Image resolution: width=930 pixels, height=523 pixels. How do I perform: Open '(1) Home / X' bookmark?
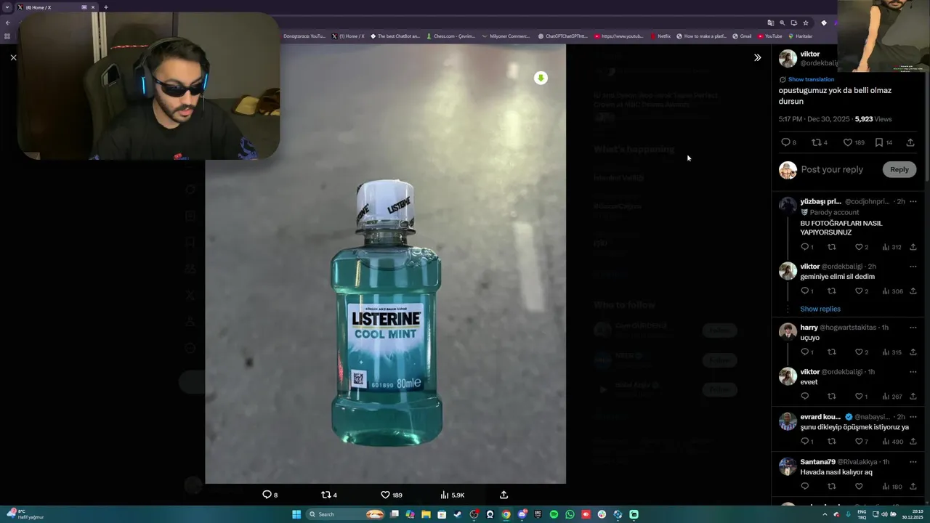[348, 36]
